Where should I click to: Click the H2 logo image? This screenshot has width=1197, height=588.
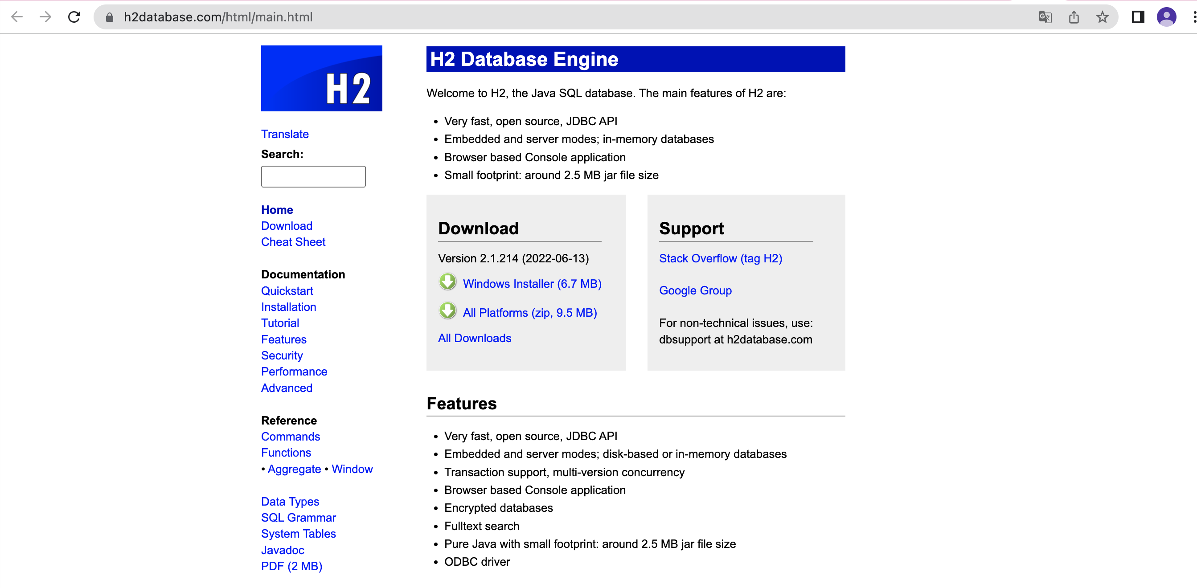(322, 78)
